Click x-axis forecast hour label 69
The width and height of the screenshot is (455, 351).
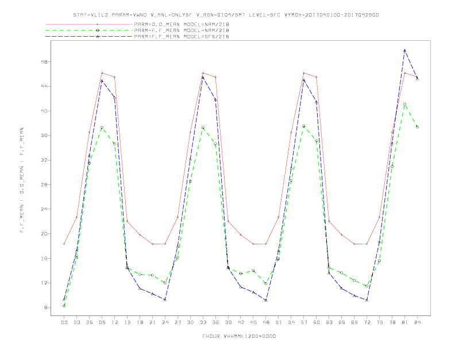[x=354, y=322]
